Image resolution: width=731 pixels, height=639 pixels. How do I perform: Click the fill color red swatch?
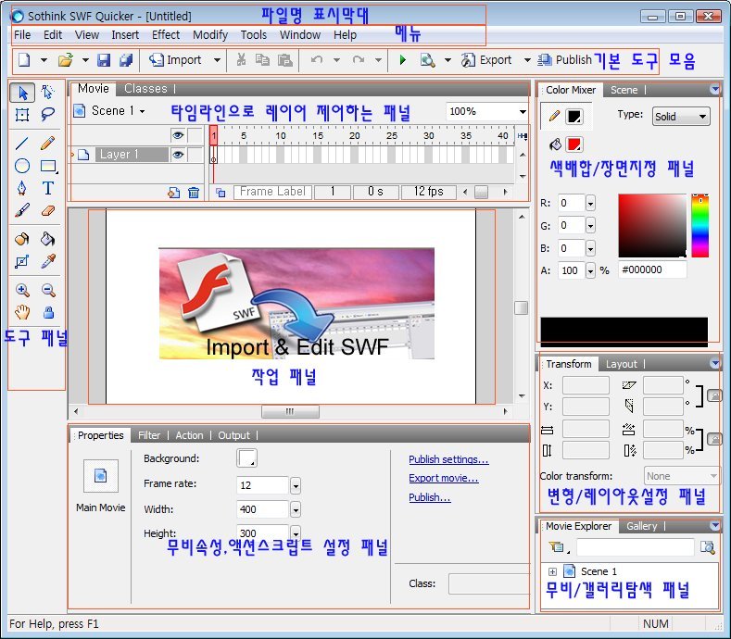click(573, 144)
